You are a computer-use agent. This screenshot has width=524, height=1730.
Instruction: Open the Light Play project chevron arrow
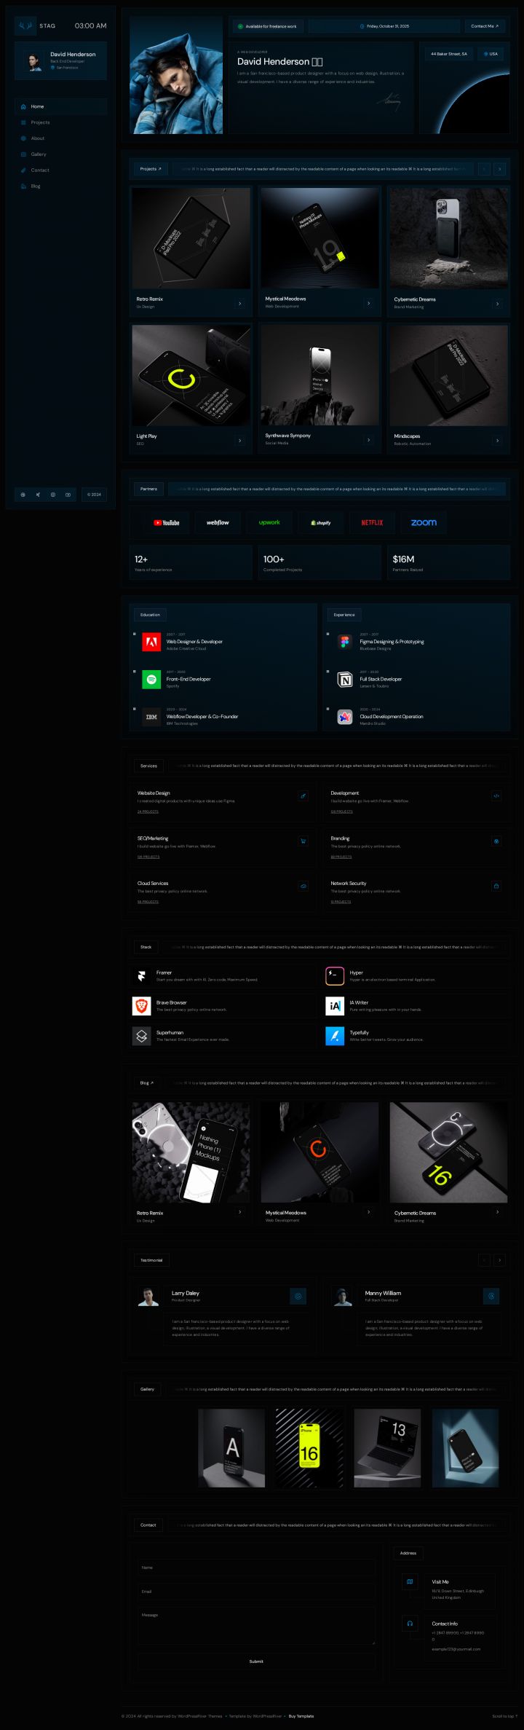pyautogui.click(x=239, y=440)
